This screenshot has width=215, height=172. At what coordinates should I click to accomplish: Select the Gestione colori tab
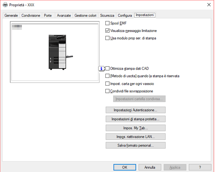(x=86, y=15)
